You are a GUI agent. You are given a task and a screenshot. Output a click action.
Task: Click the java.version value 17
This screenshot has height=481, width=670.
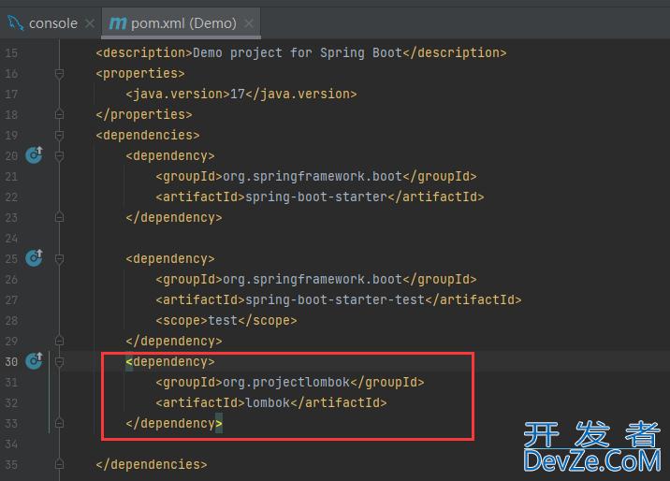(x=237, y=94)
